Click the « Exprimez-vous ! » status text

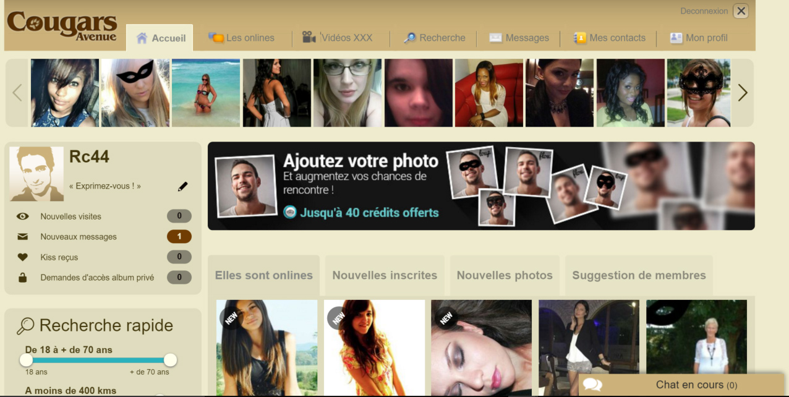[105, 186]
